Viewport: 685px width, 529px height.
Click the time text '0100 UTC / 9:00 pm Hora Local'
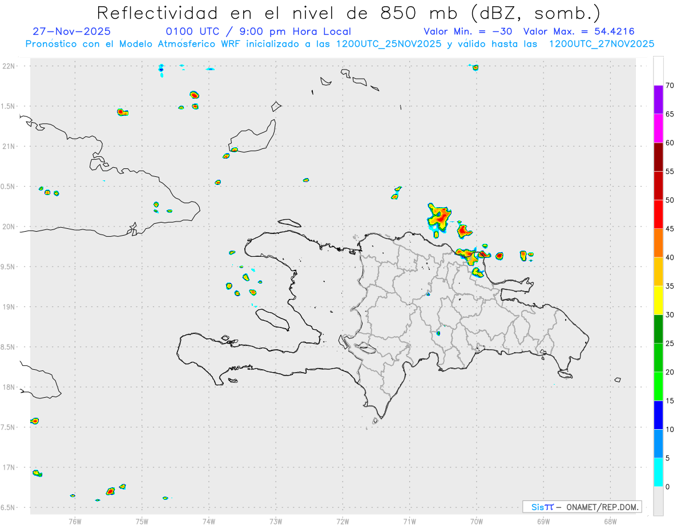pos(259,31)
